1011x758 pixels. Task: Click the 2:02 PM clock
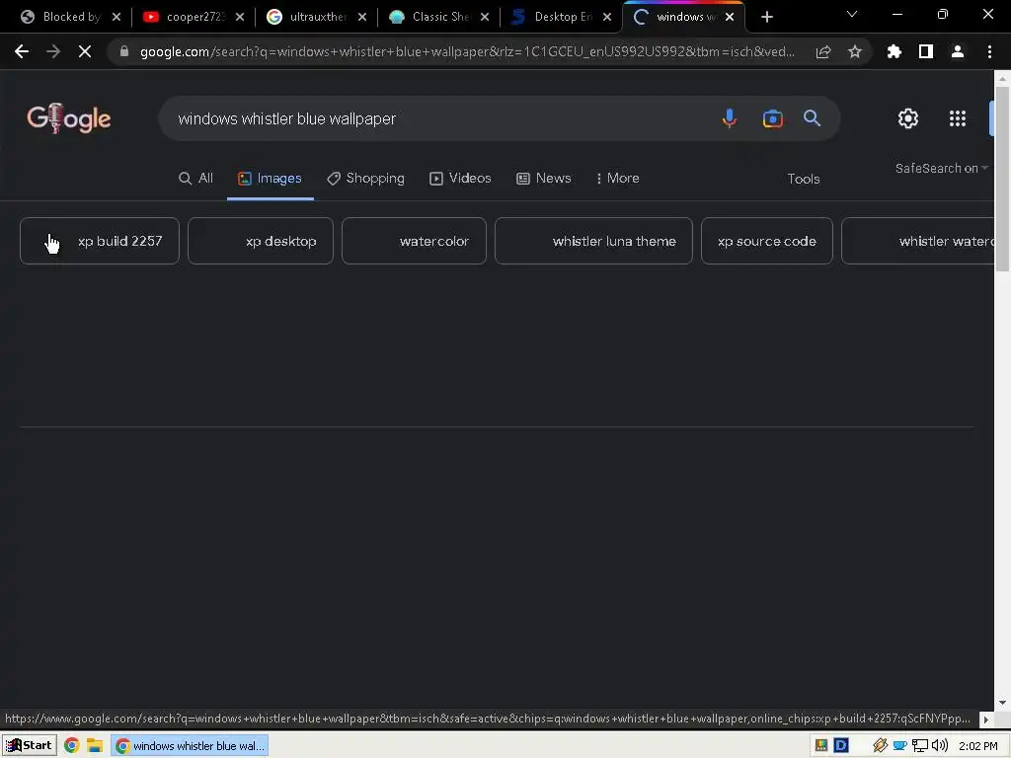pyautogui.click(x=977, y=746)
